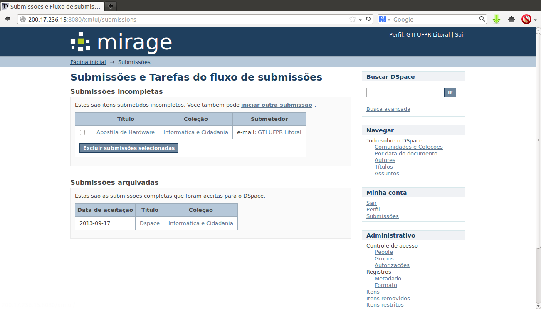Open People under Controle de acesso

point(384,252)
